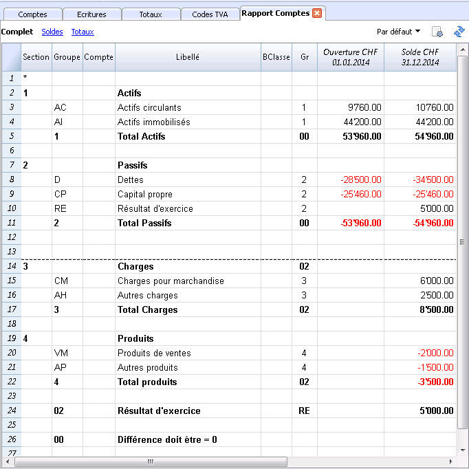469x469 pixels.
Task: Open the Par défaut dropdown
Action: pos(398,32)
